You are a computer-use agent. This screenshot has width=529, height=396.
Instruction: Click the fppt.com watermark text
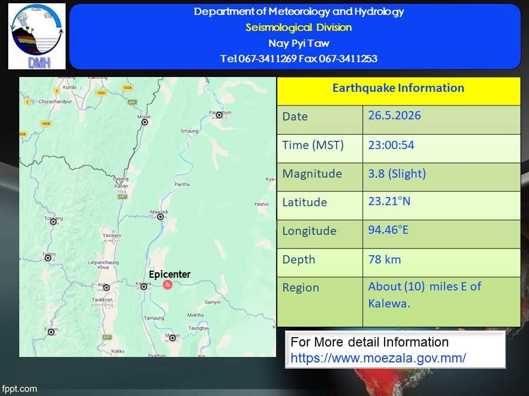[x=19, y=389]
